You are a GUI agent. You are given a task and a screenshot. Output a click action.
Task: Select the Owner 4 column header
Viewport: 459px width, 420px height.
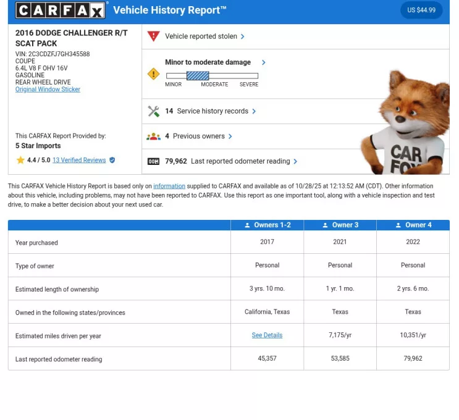pyautogui.click(x=413, y=225)
